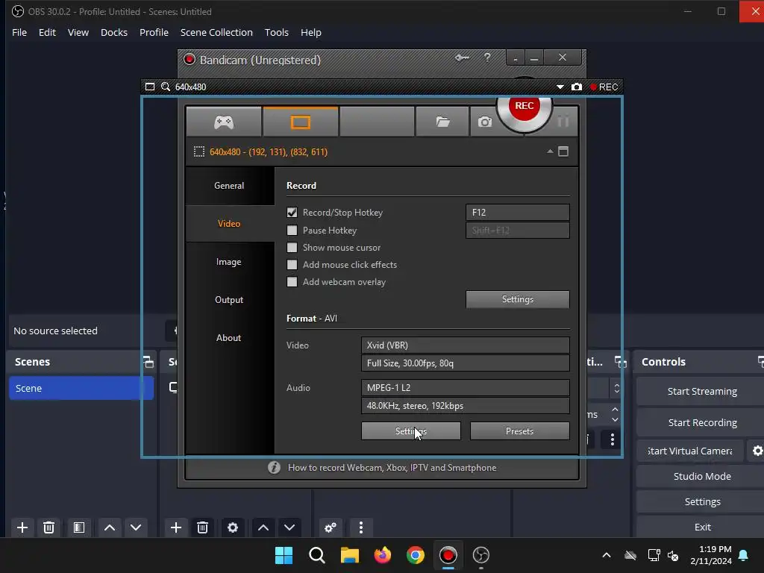Viewport: 764px width, 573px height.
Task: Select the Scene item in Scenes list
Action: point(81,388)
